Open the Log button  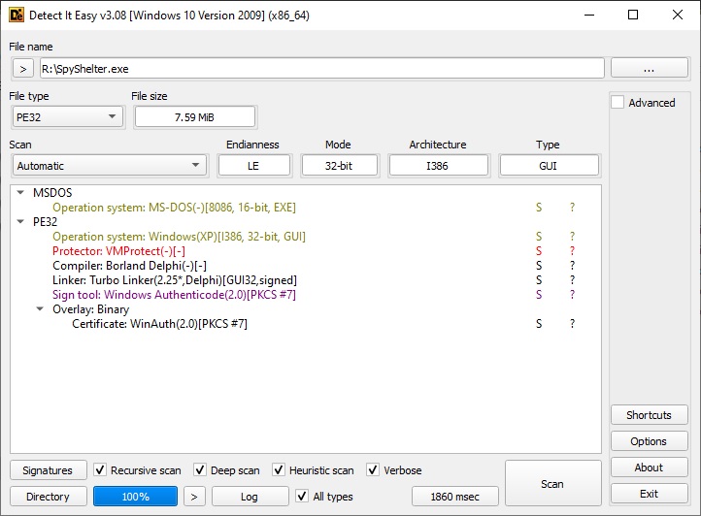[250, 497]
